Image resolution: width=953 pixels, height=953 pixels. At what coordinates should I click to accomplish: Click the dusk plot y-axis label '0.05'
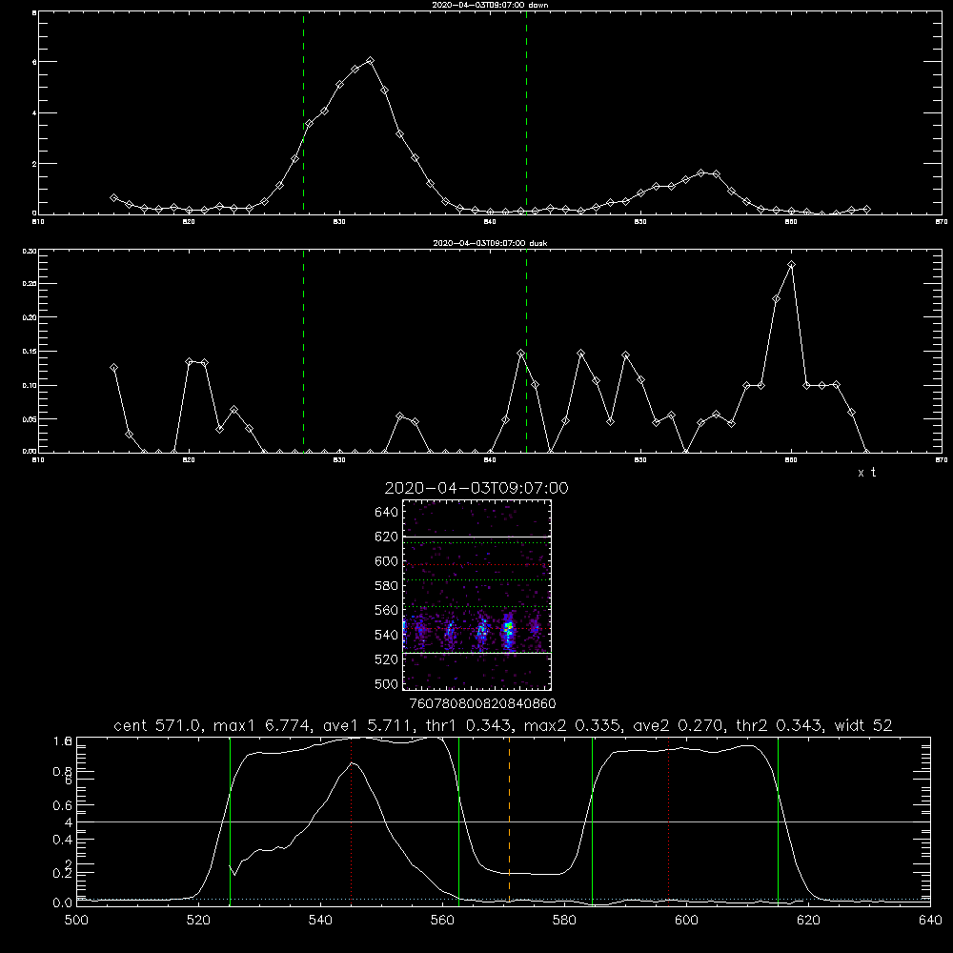pos(30,419)
